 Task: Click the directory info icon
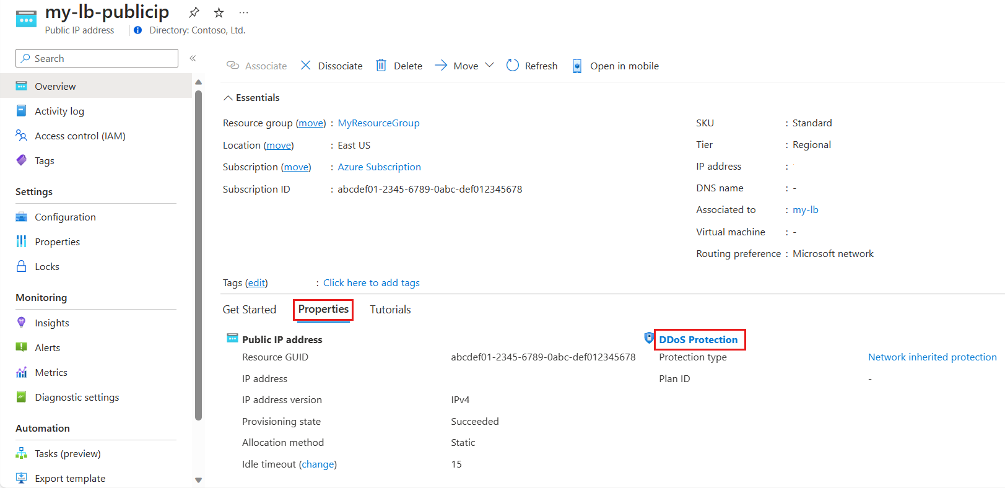137,30
